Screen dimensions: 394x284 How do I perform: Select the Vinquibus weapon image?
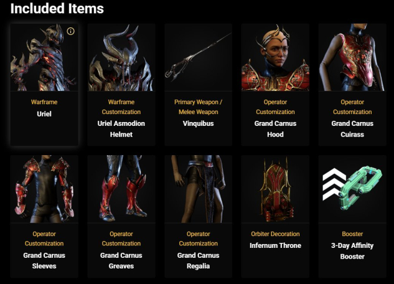coord(199,57)
